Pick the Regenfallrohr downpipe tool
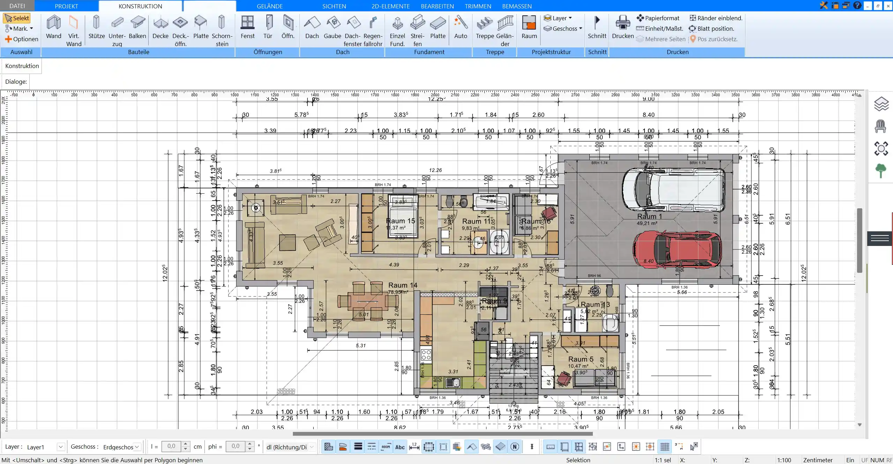893x464 pixels. pyautogui.click(x=373, y=31)
